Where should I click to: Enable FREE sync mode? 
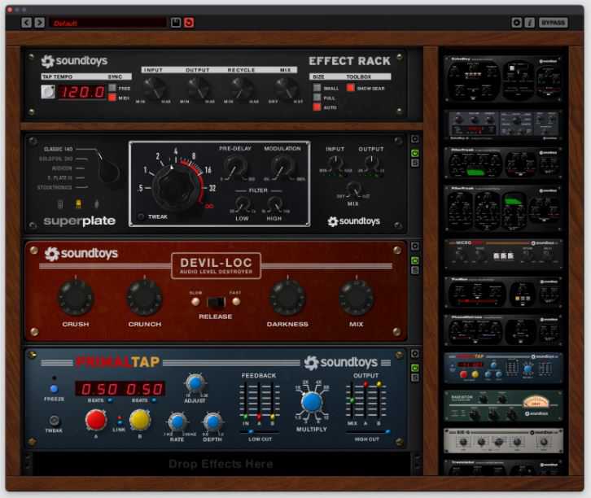coord(112,88)
